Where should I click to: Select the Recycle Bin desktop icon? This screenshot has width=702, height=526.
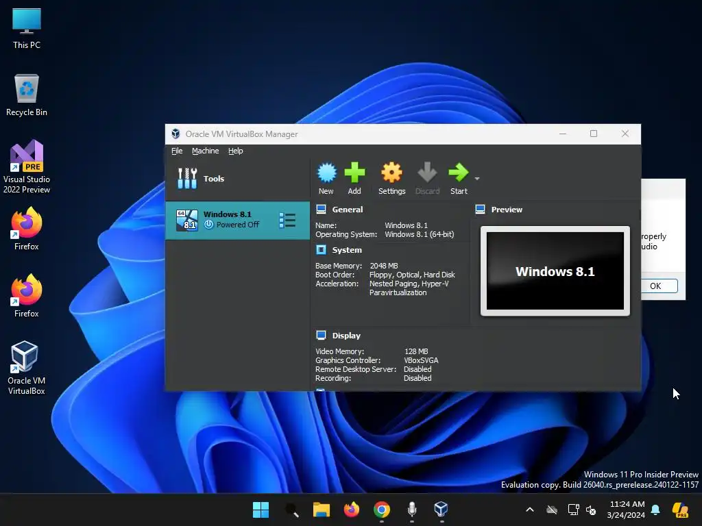coord(27,95)
